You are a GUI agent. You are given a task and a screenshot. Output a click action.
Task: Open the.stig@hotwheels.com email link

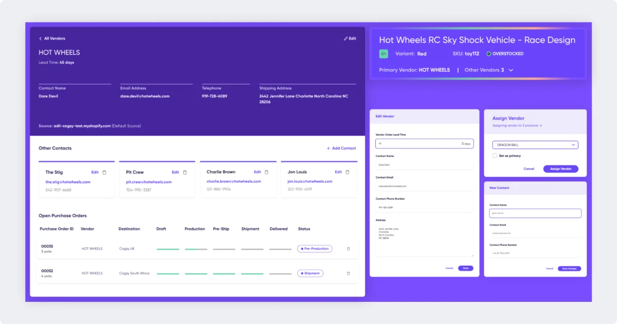click(68, 182)
